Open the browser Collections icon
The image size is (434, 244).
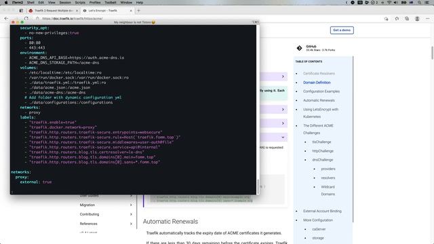(407, 18)
